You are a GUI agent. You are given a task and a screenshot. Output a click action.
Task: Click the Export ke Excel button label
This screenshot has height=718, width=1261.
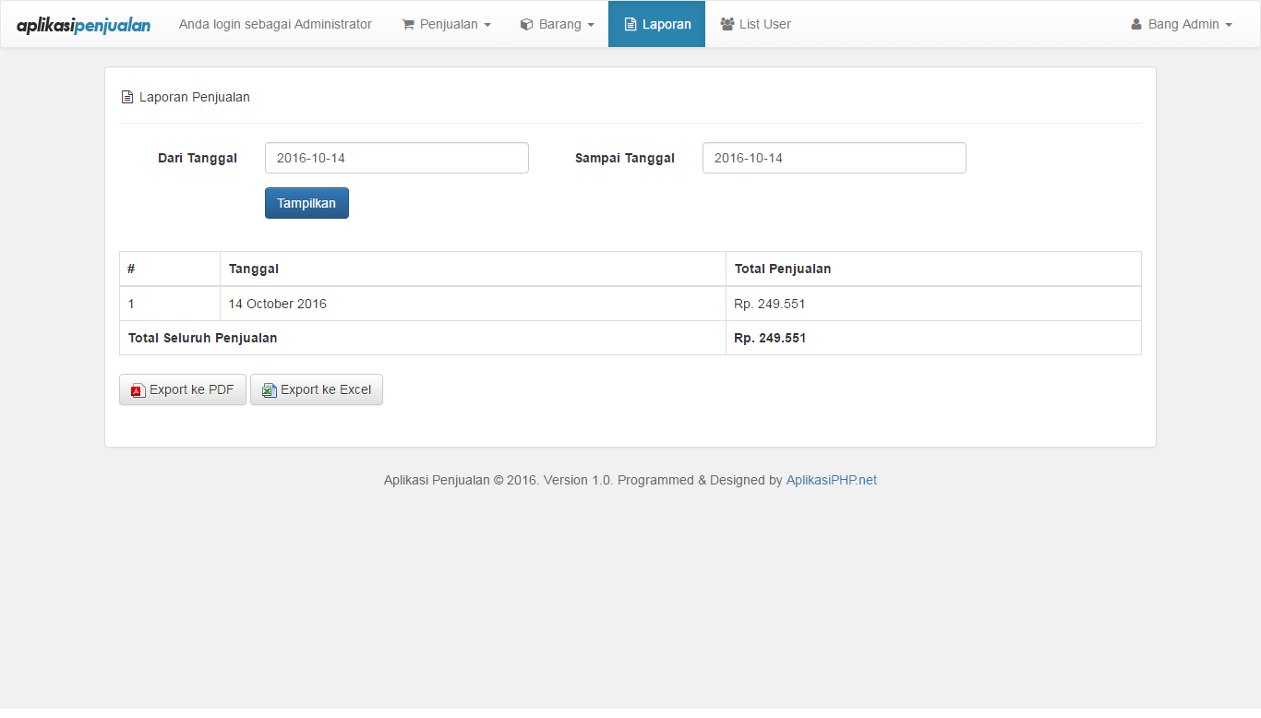pyautogui.click(x=326, y=389)
